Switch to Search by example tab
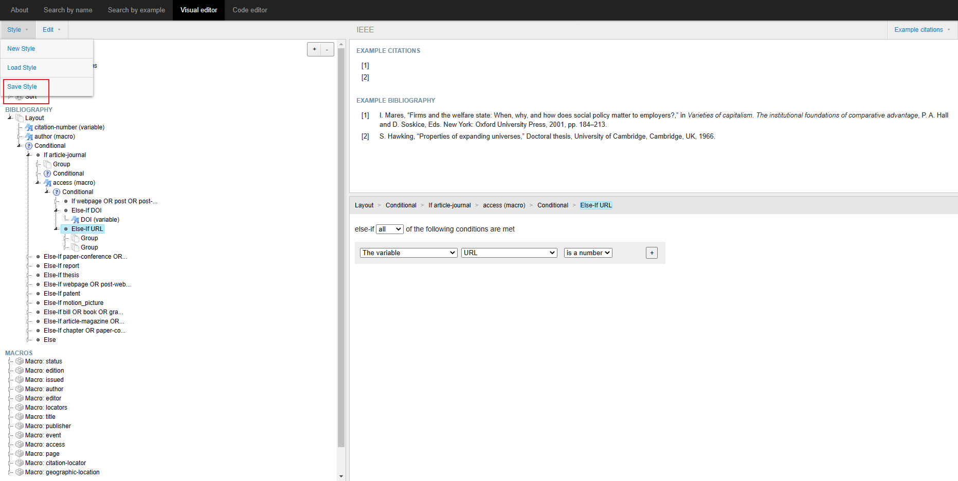The height and width of the screenshot is (481, 958). tap(136, 10)
